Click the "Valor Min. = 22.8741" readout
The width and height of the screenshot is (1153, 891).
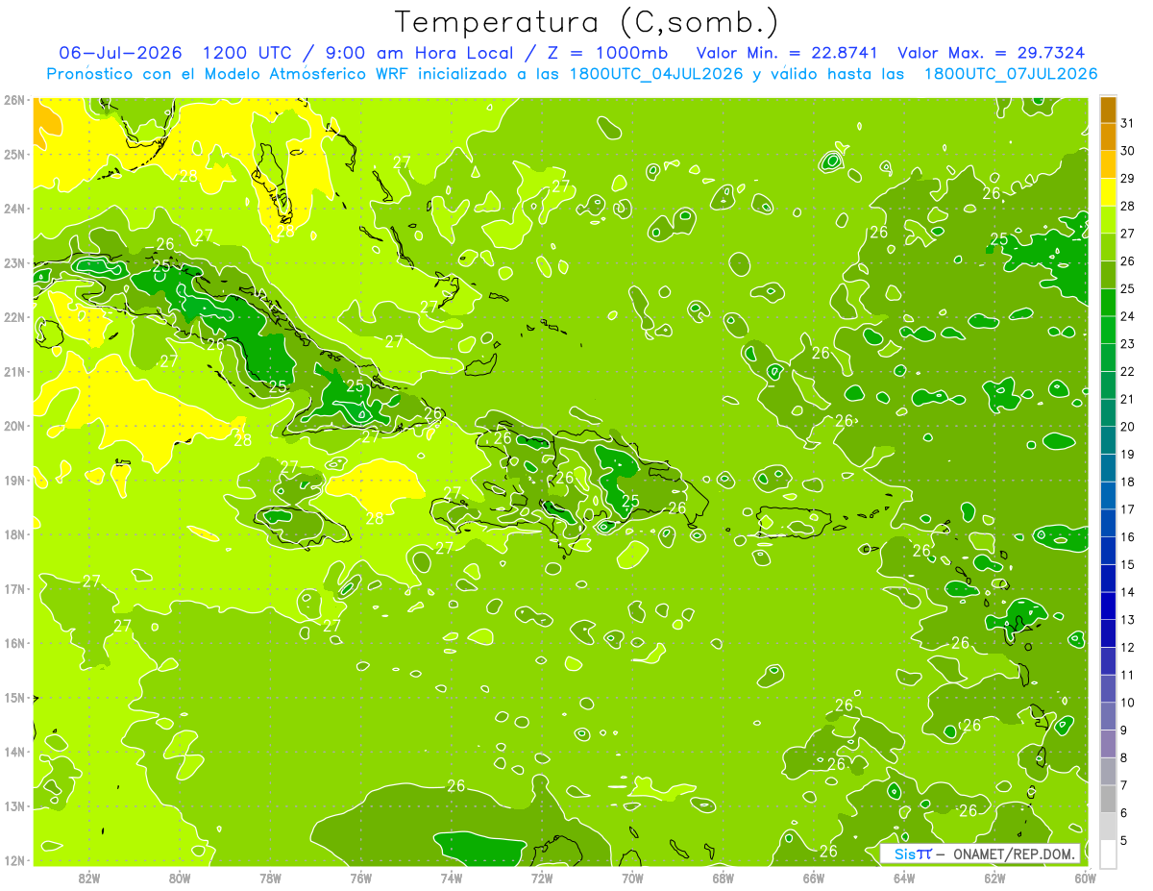(x=787, y=53)
